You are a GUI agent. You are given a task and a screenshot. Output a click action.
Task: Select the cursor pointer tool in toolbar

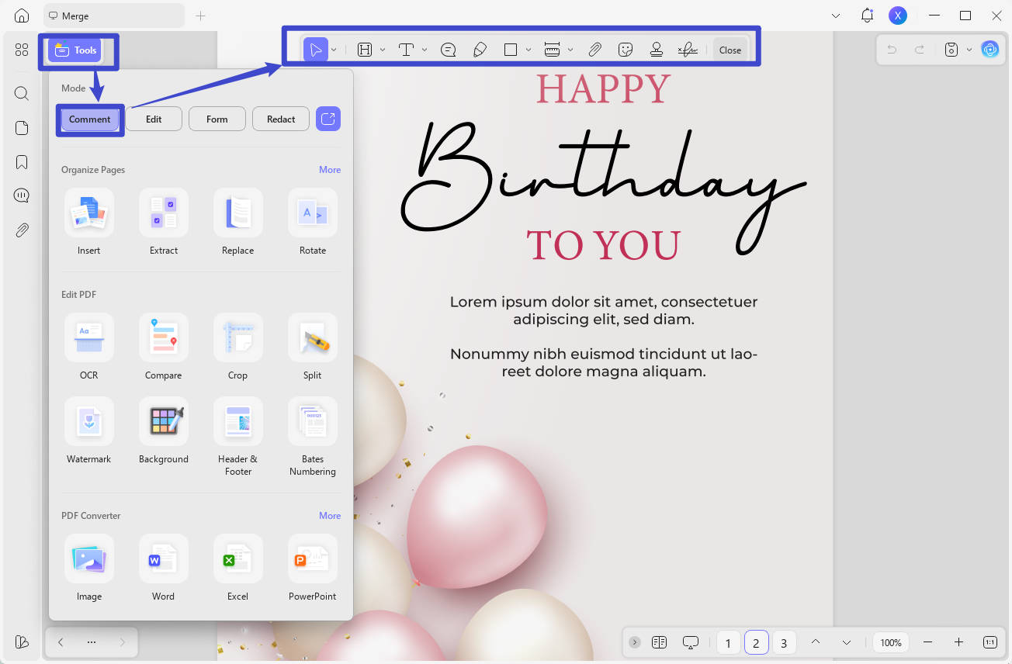click(x=316, y=50)
